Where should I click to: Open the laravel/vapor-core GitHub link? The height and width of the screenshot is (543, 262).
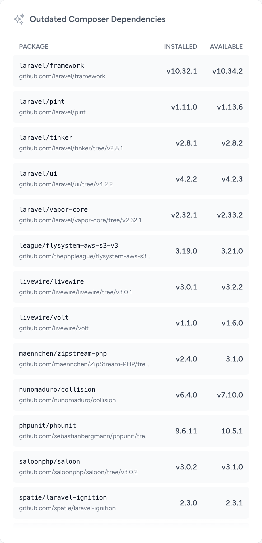80,220
